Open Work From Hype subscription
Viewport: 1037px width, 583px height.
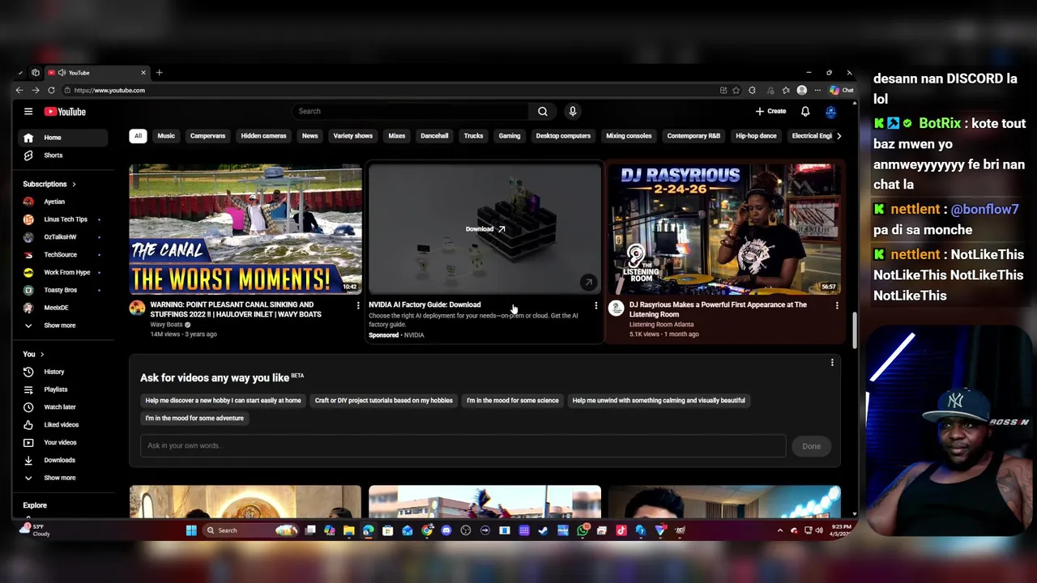[x=62, y=273]
